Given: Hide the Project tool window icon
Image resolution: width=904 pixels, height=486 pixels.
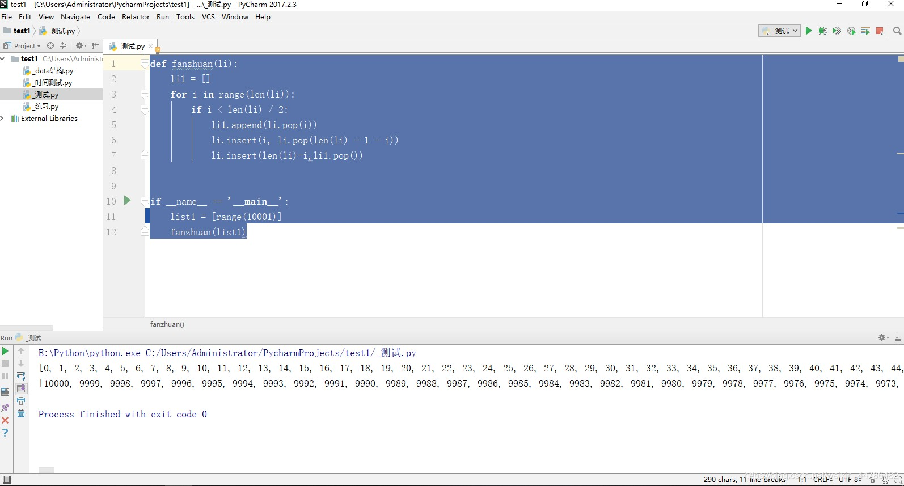Looking at the screenshot, I should (x=95, y=45).
